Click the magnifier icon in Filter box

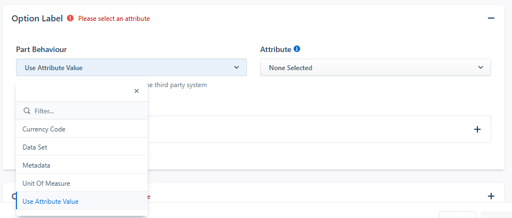click(27, 111)
